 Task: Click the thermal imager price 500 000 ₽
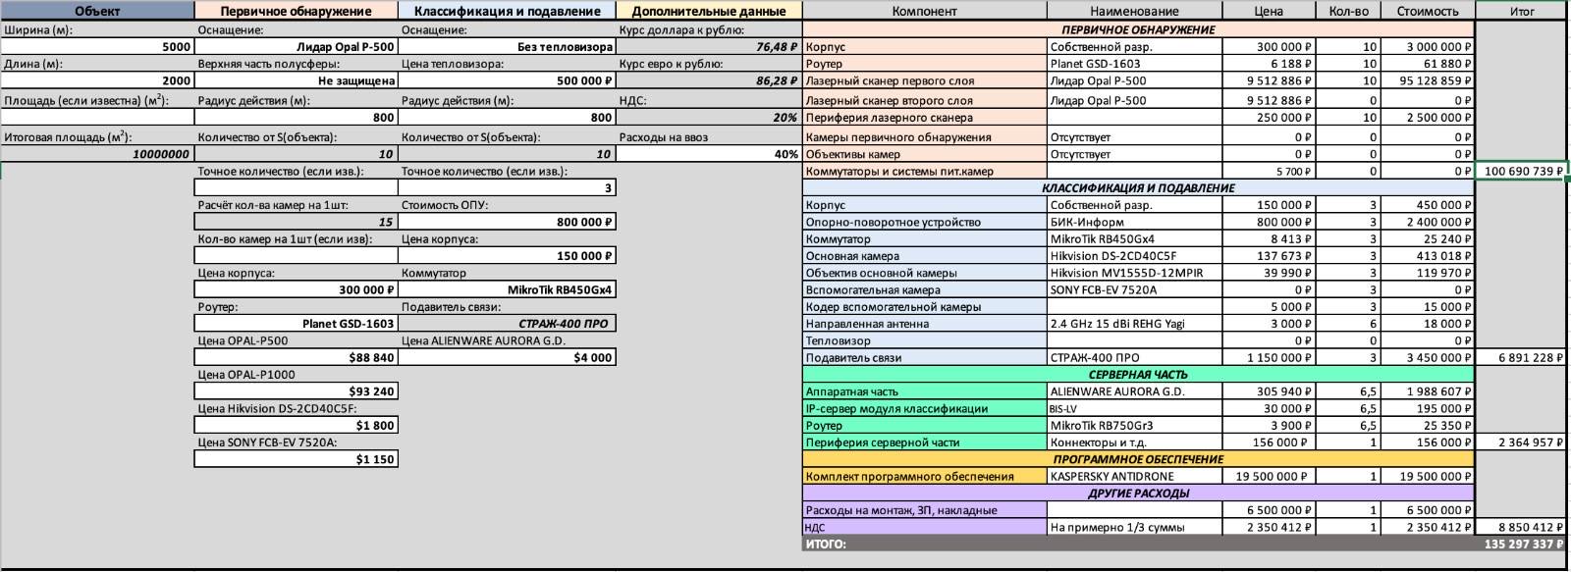point(508,80)
